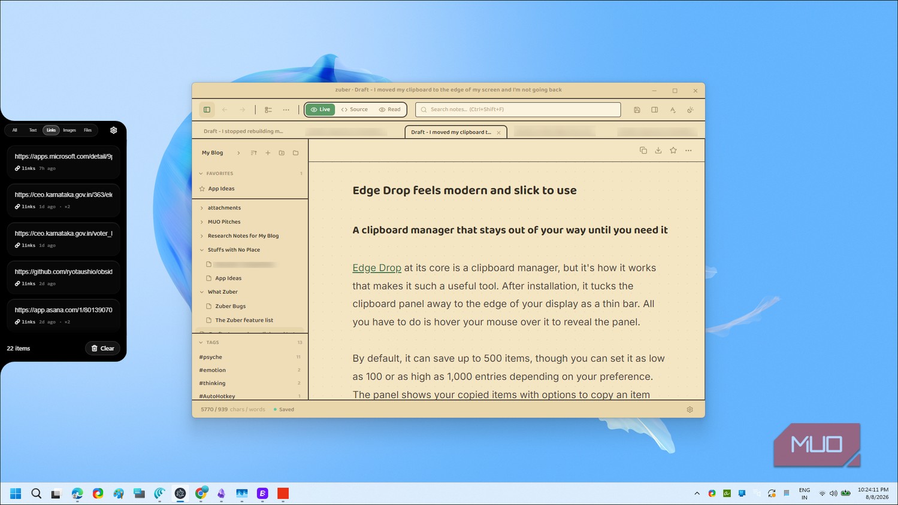Filter clipboard by Text

[x=33, y=130]
